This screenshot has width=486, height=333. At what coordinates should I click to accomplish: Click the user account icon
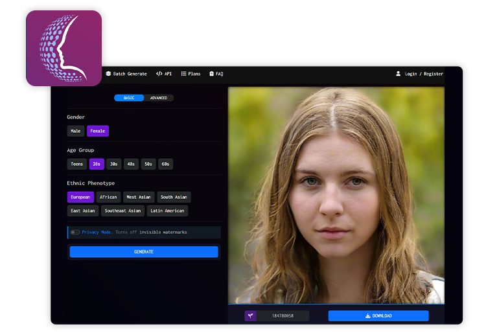pos(398,74)
